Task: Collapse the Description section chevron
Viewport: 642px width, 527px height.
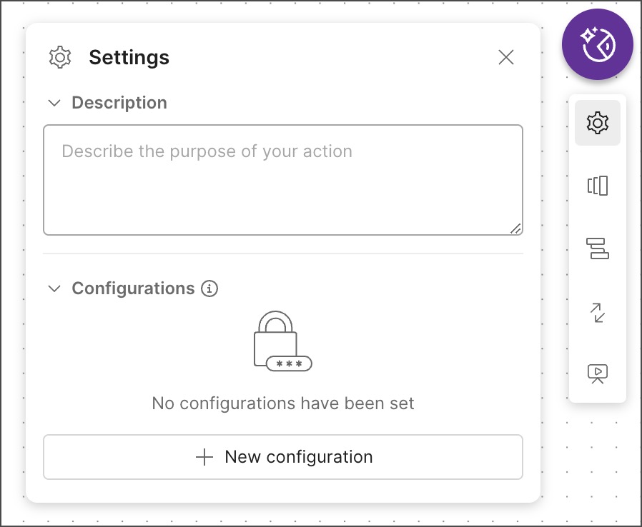Action: [54, 103]
